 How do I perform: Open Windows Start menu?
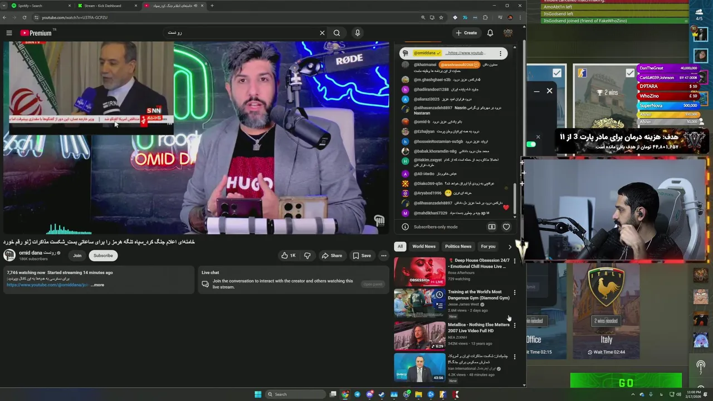pos(258,394)
